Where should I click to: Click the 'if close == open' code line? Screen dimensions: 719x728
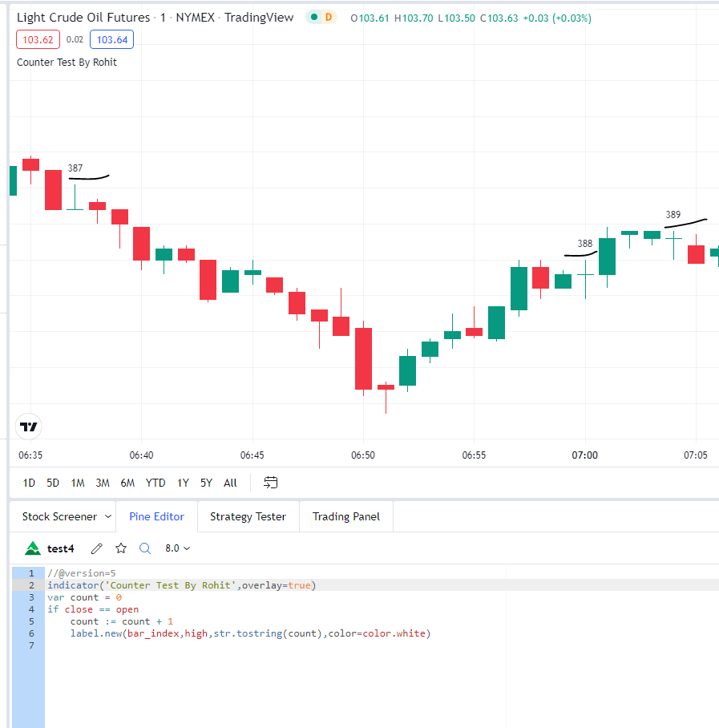(x=93, y=609)
